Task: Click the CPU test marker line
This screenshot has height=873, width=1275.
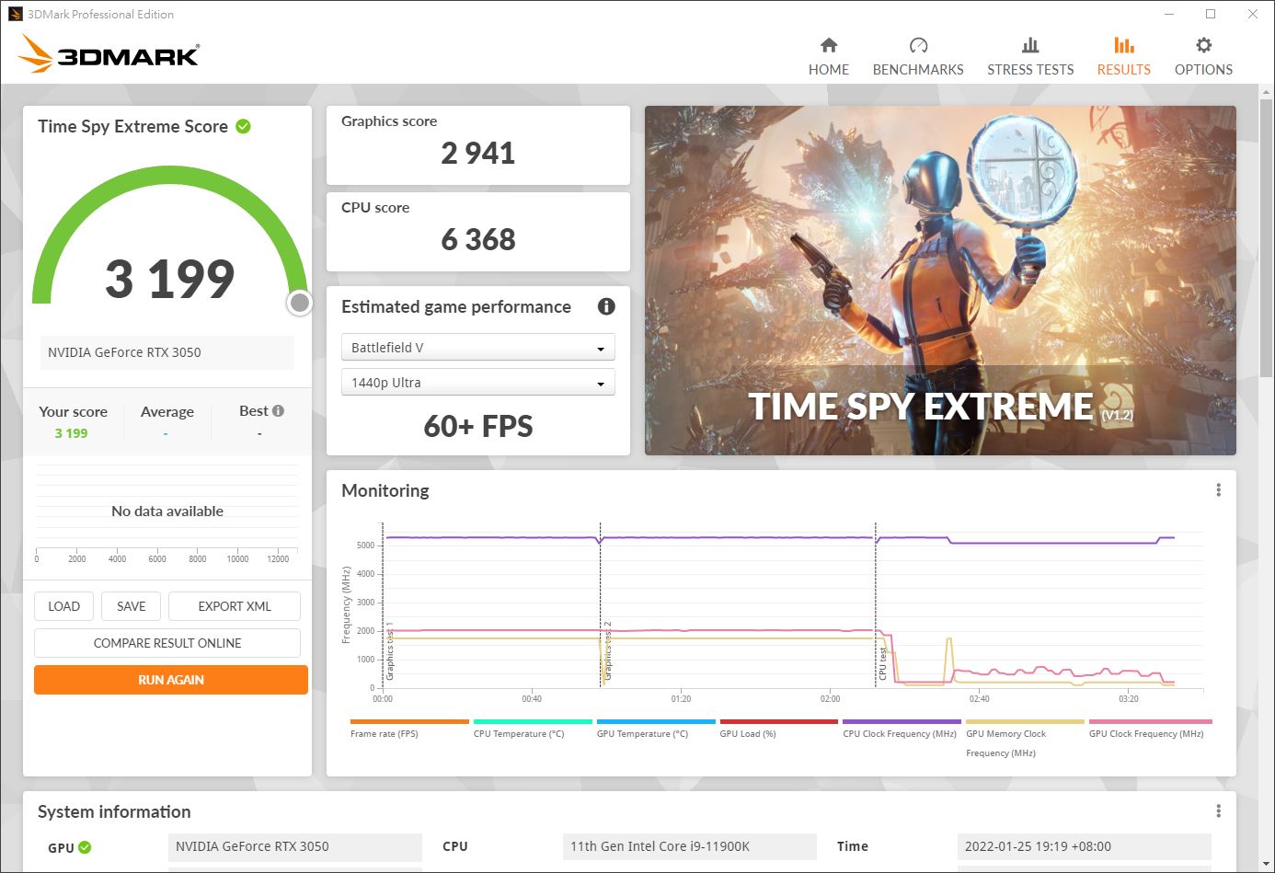Action: 876,607
